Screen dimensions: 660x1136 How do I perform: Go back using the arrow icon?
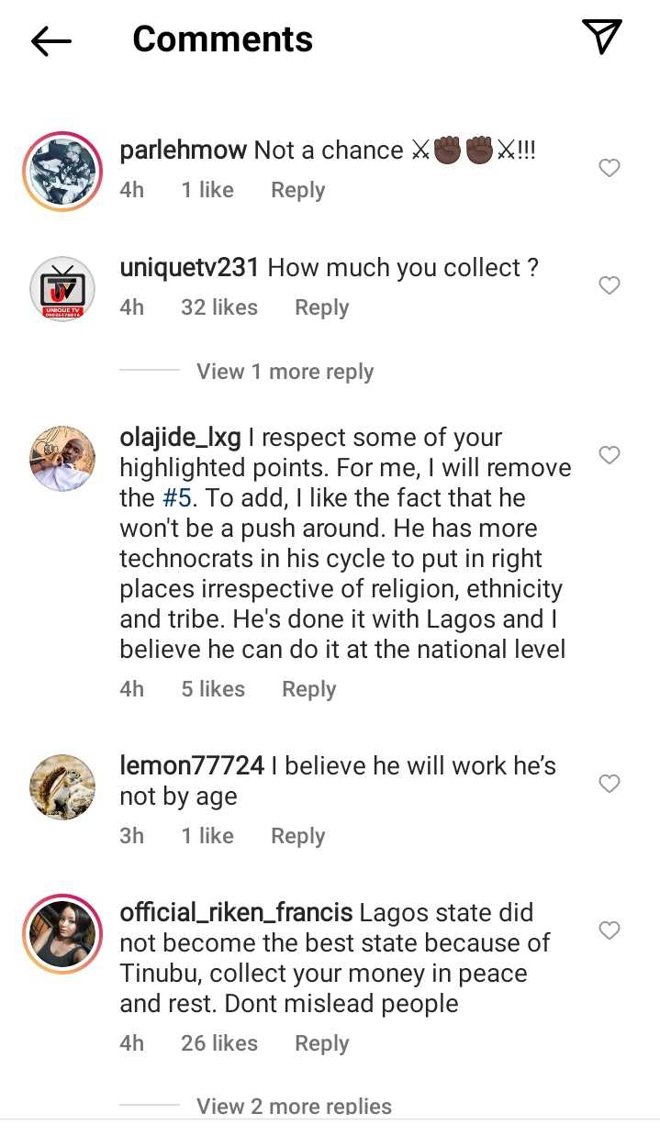51,40
